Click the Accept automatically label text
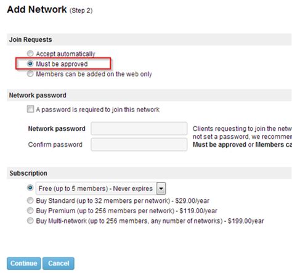Image resolution: width=292 pixels, height=273 pixels. click(65, 54)
